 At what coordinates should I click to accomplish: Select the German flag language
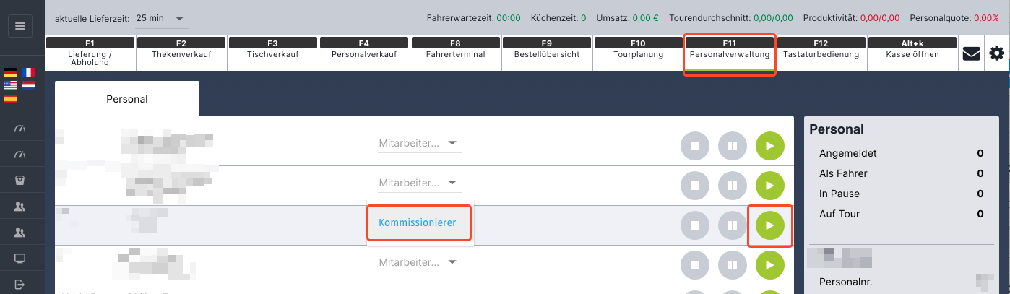pos(11,72)
